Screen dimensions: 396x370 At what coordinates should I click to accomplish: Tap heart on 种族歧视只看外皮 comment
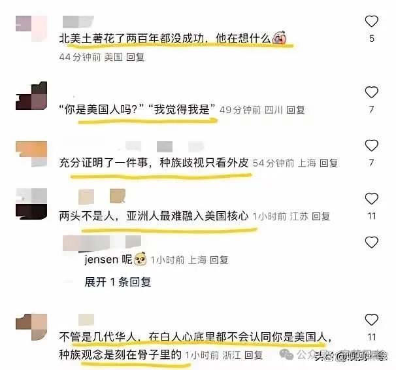tap(372, 145)
